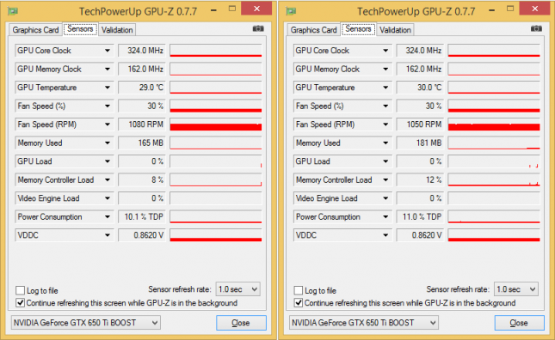This screenshot has height=340, width=555.
Task: Click 1080 RPM value in left window
Action: coord(142,124)
